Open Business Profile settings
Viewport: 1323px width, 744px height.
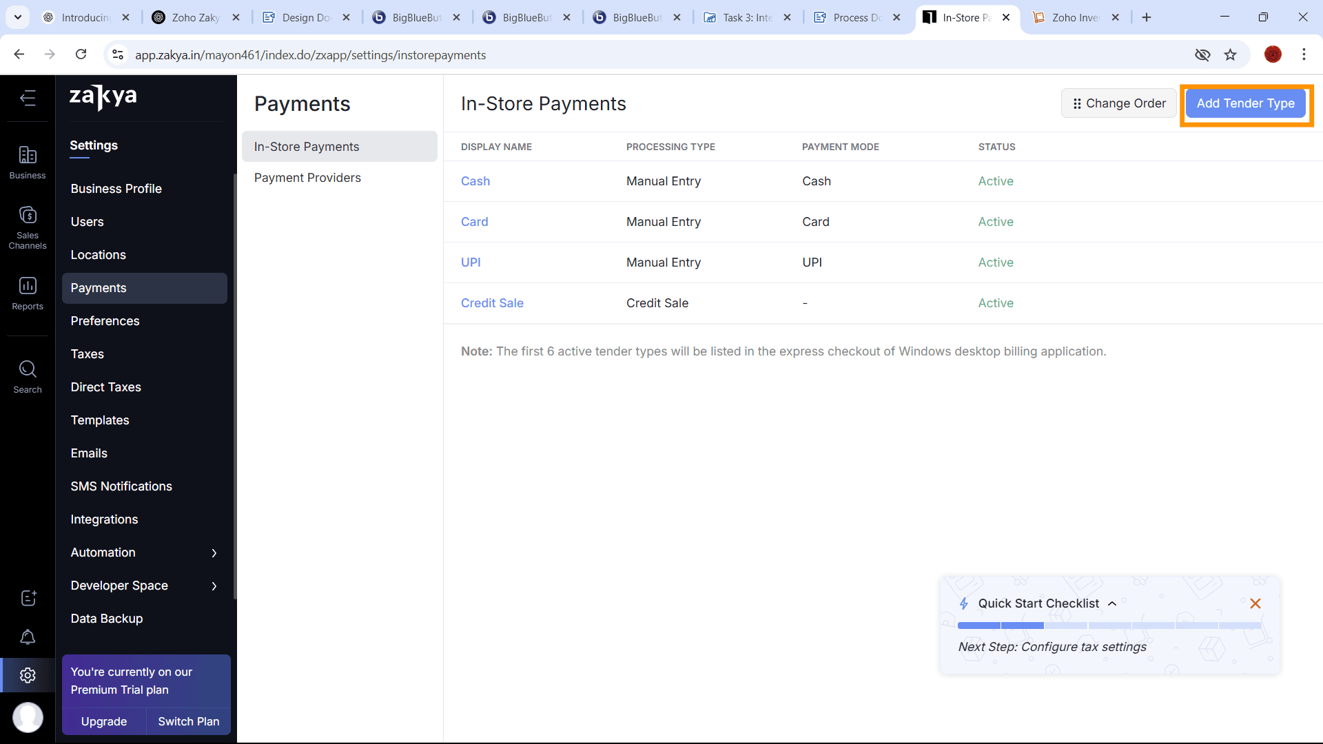pyautogui.click(x=145, y=189)
